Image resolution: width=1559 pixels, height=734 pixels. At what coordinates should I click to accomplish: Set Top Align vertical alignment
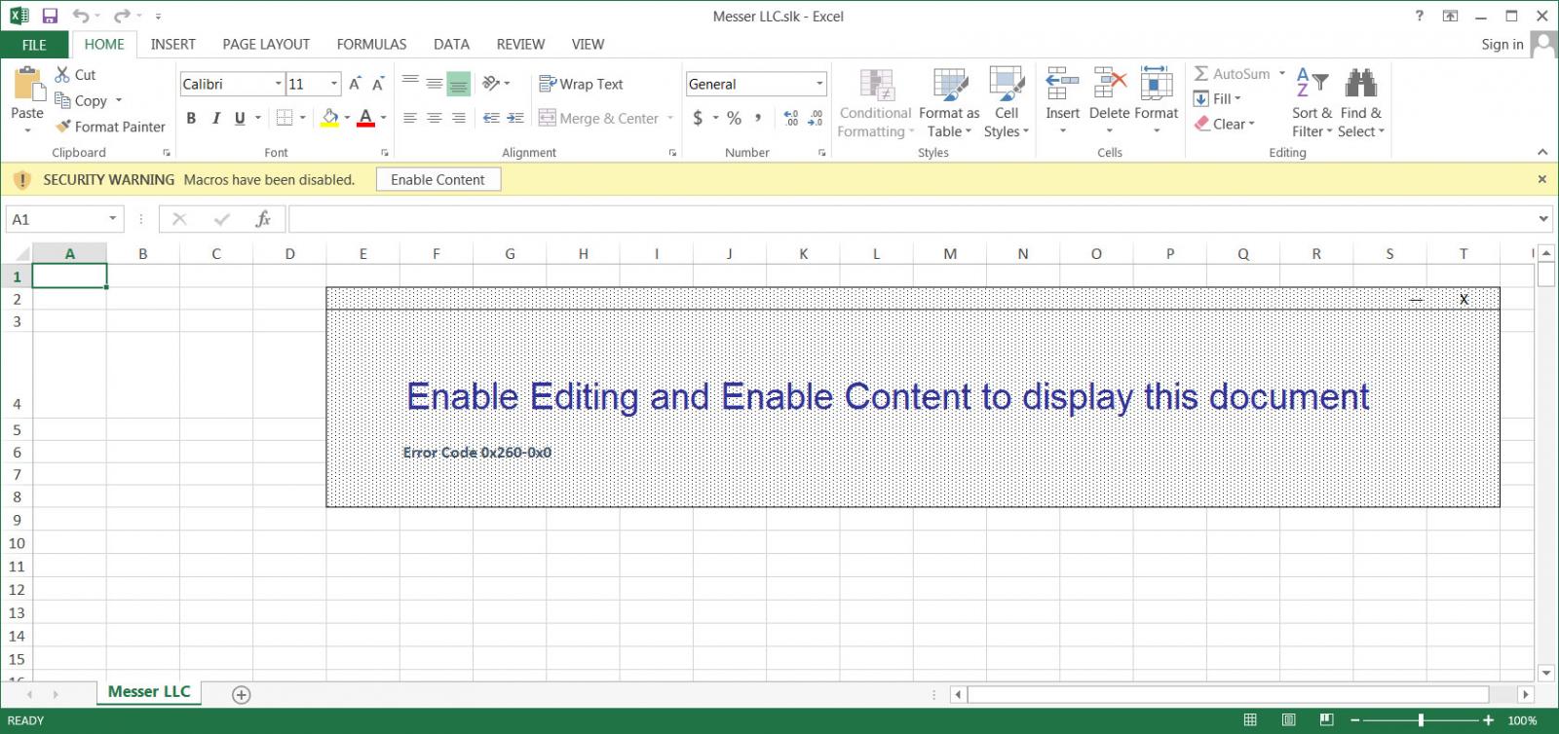pyautogui.click(x=410, y=83)
